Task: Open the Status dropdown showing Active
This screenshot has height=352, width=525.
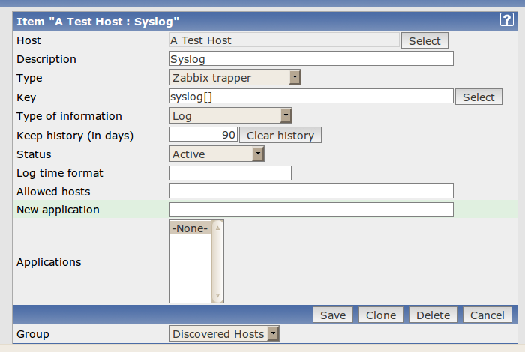Action: 217,154
